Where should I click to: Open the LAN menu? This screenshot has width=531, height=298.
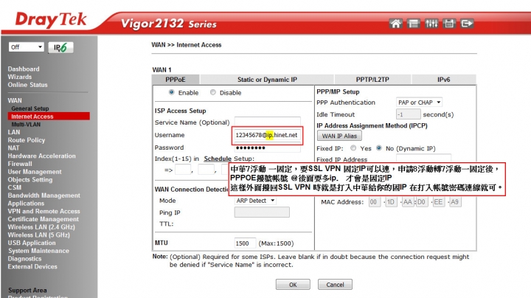(14, 132)
